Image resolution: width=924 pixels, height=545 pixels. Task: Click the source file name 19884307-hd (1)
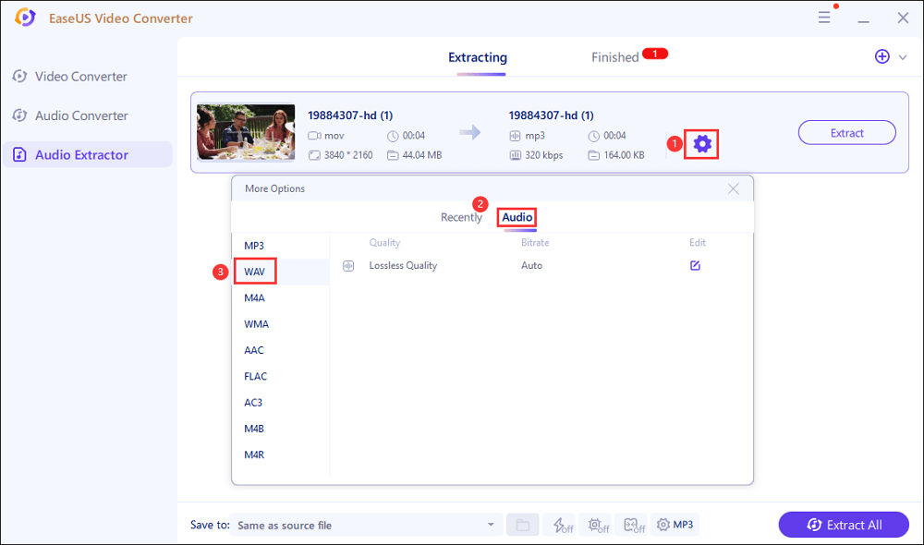click(350, 115)
